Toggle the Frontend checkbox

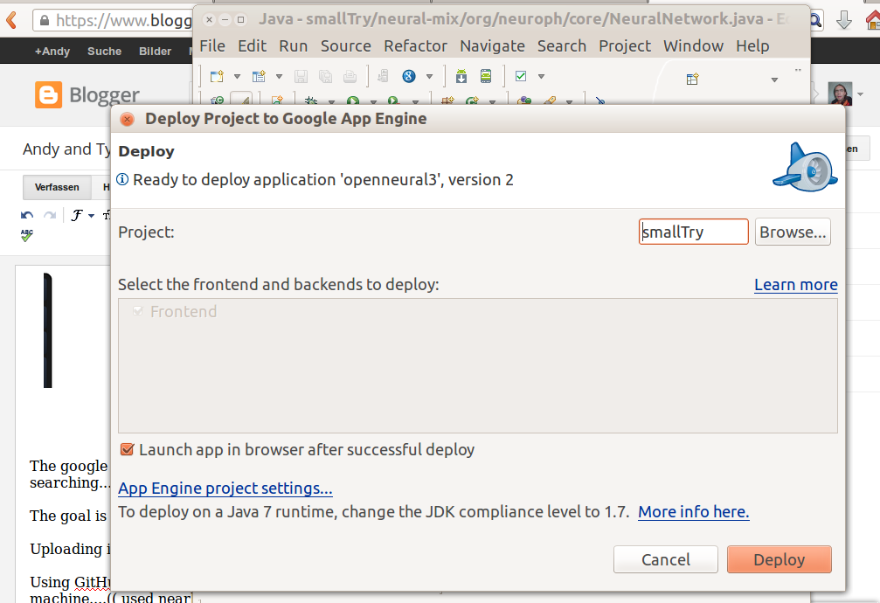[138, 311]
